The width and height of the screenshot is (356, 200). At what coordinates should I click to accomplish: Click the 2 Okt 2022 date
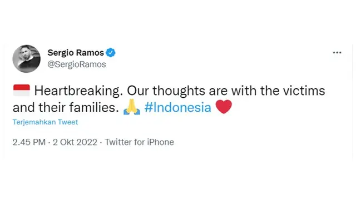coord(75,142)
